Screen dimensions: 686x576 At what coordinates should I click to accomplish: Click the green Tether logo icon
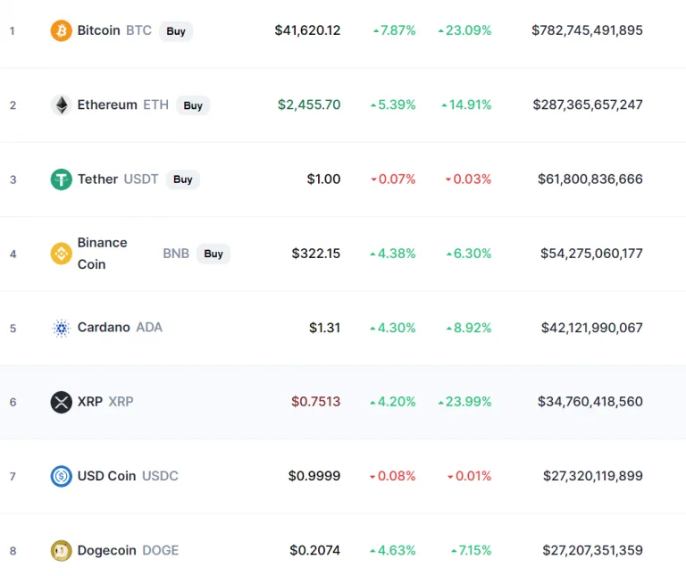(62, 179)
